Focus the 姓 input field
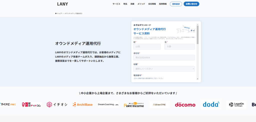The height and width of the screenshot is (122, 256). (147, 47)
